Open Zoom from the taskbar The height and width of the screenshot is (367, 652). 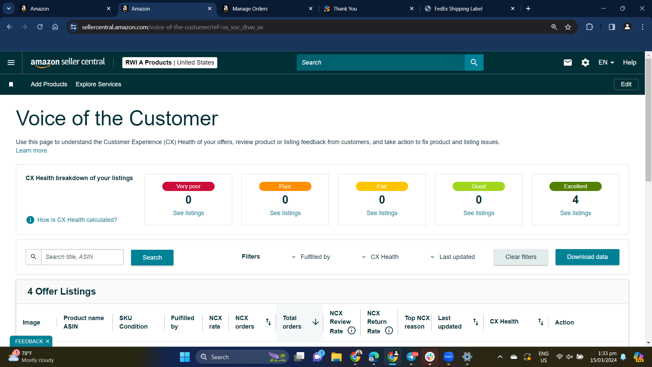(x=449, y=357)
